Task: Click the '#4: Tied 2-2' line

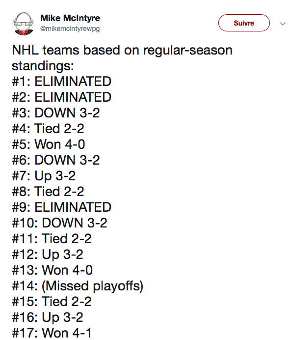Action: 48,129
